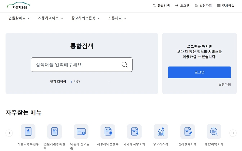
Task: Click the magnifier icon in search box
Action: pyautogui.click(x=124, y=65)
